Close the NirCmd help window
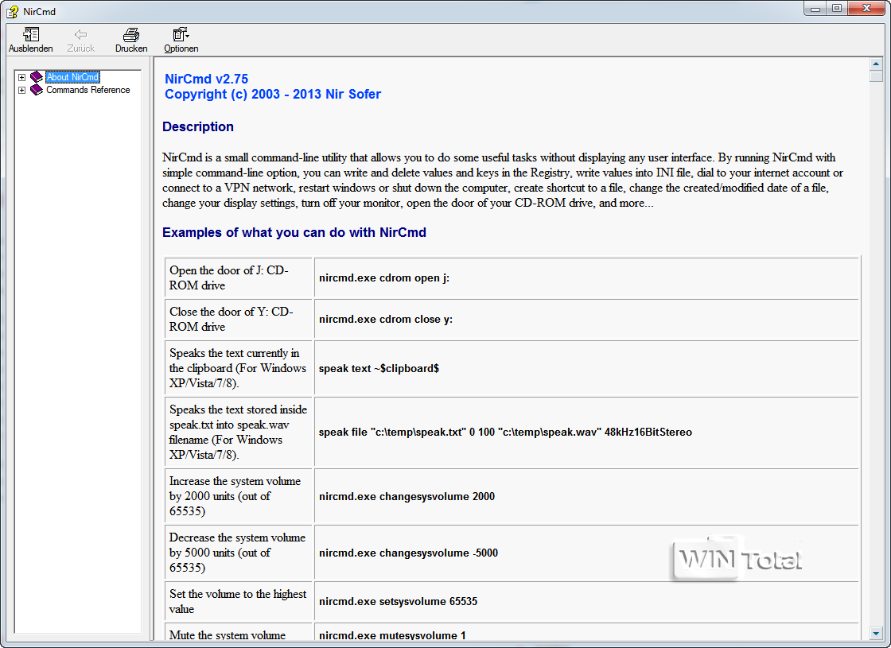This screenshot has height=648, width=891. click(x=866, y=9)
